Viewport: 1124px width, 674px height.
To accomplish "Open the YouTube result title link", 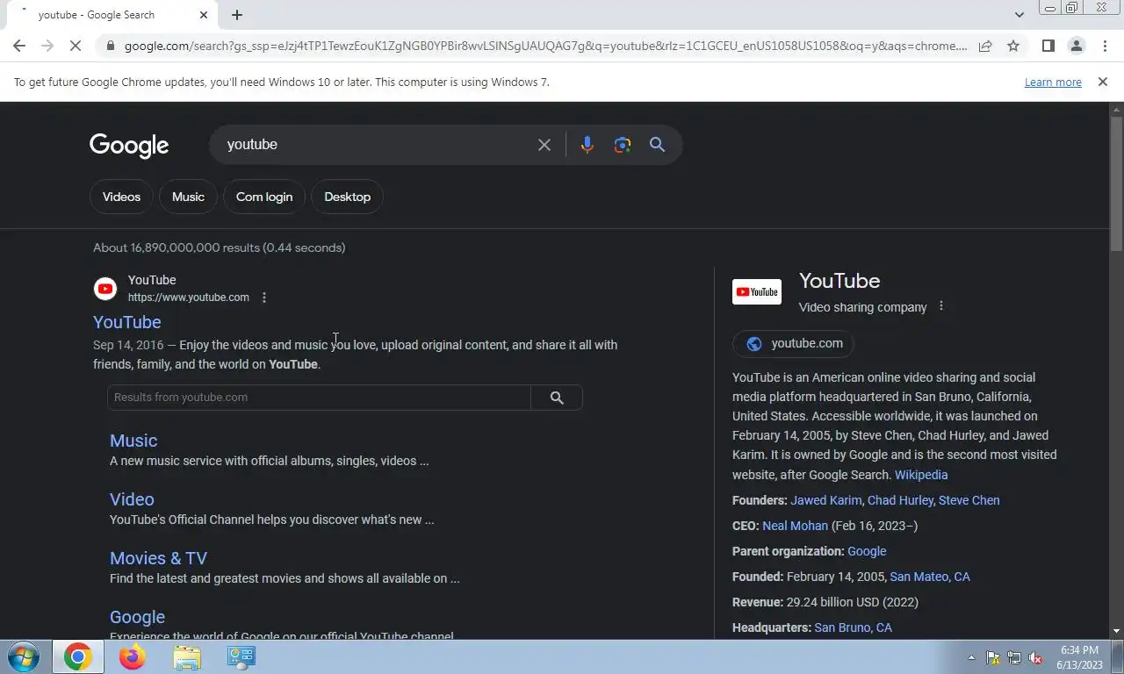I will [127, 322].
